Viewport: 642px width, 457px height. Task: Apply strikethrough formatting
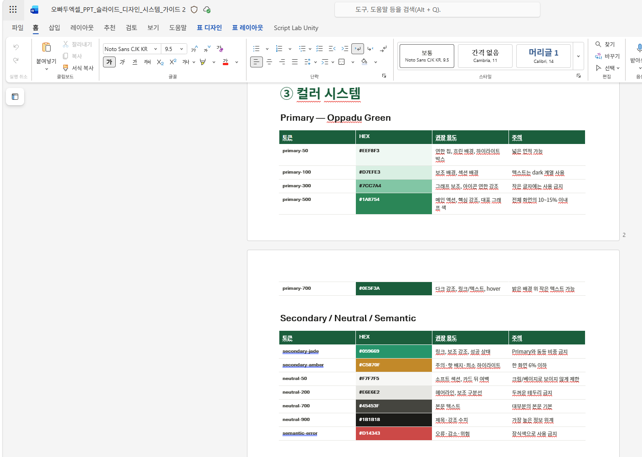pyautogui.click(x=148, y=62)
